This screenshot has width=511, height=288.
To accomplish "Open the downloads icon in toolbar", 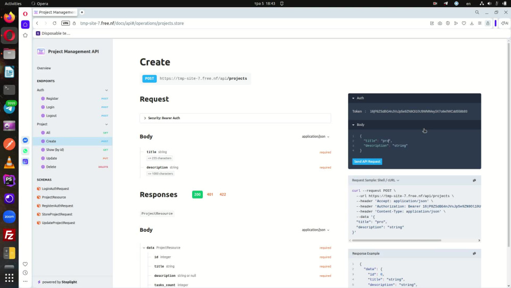I will coord(472,23).
